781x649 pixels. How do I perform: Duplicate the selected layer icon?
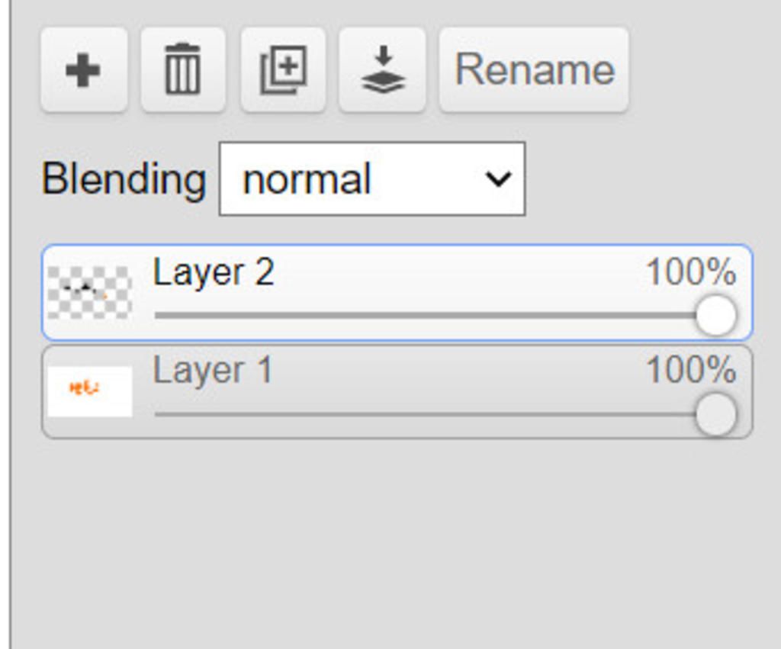(x=283, y=69)
